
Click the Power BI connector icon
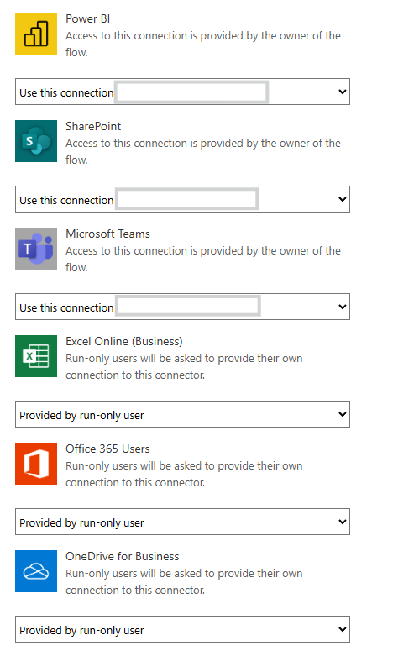pos(36,34)
